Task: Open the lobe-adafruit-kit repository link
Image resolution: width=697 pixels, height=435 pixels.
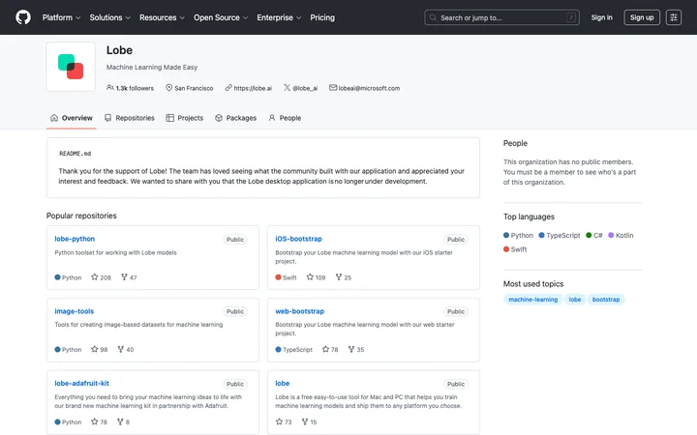Action: point(81,384)
